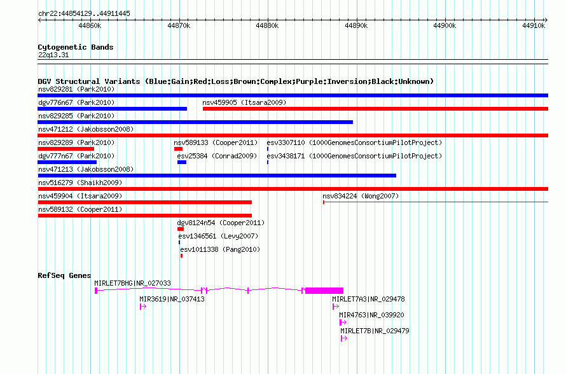Click the Cytogenetic Bands track title

tap(76, 47)
